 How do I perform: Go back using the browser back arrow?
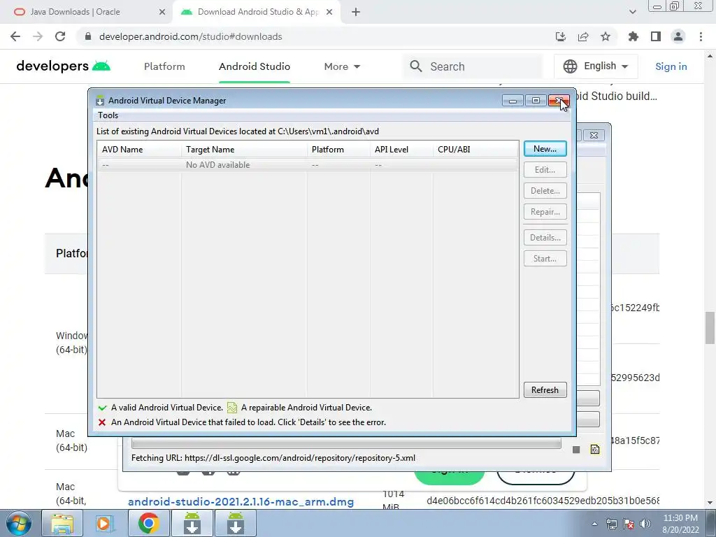point(15,36)
